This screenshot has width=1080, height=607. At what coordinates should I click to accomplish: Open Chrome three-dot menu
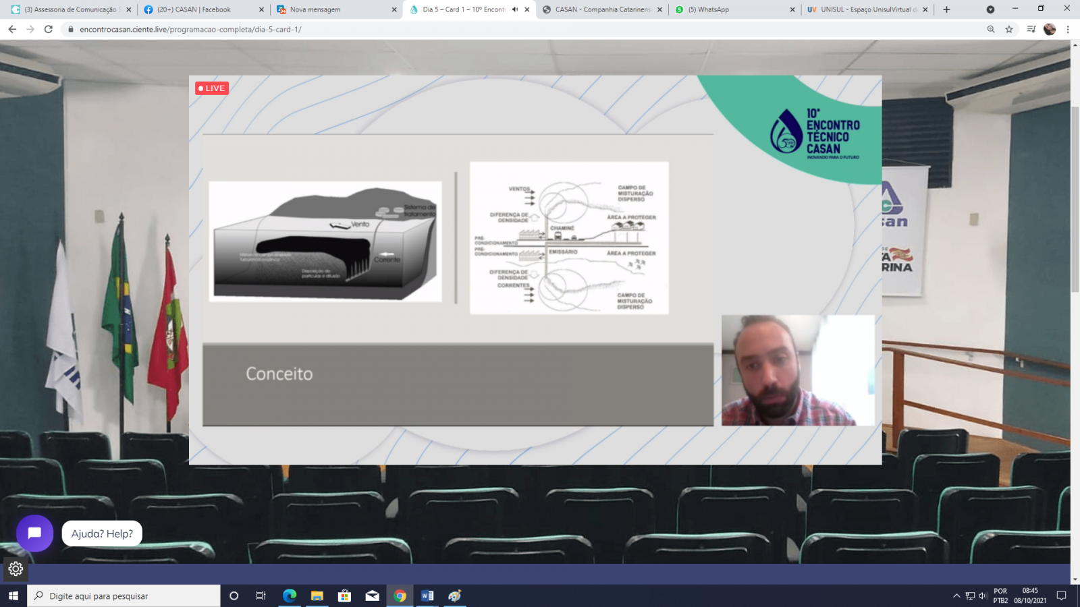[1068, 29]
